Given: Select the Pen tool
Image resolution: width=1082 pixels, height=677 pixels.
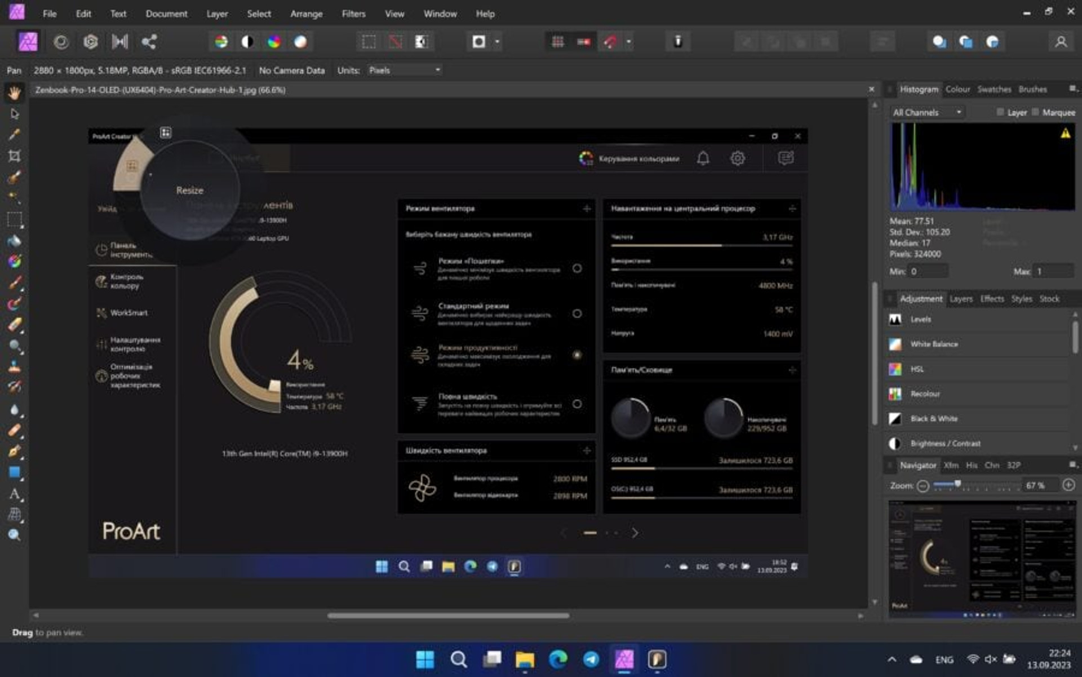Looking at the screenshot, I should 15,451.
